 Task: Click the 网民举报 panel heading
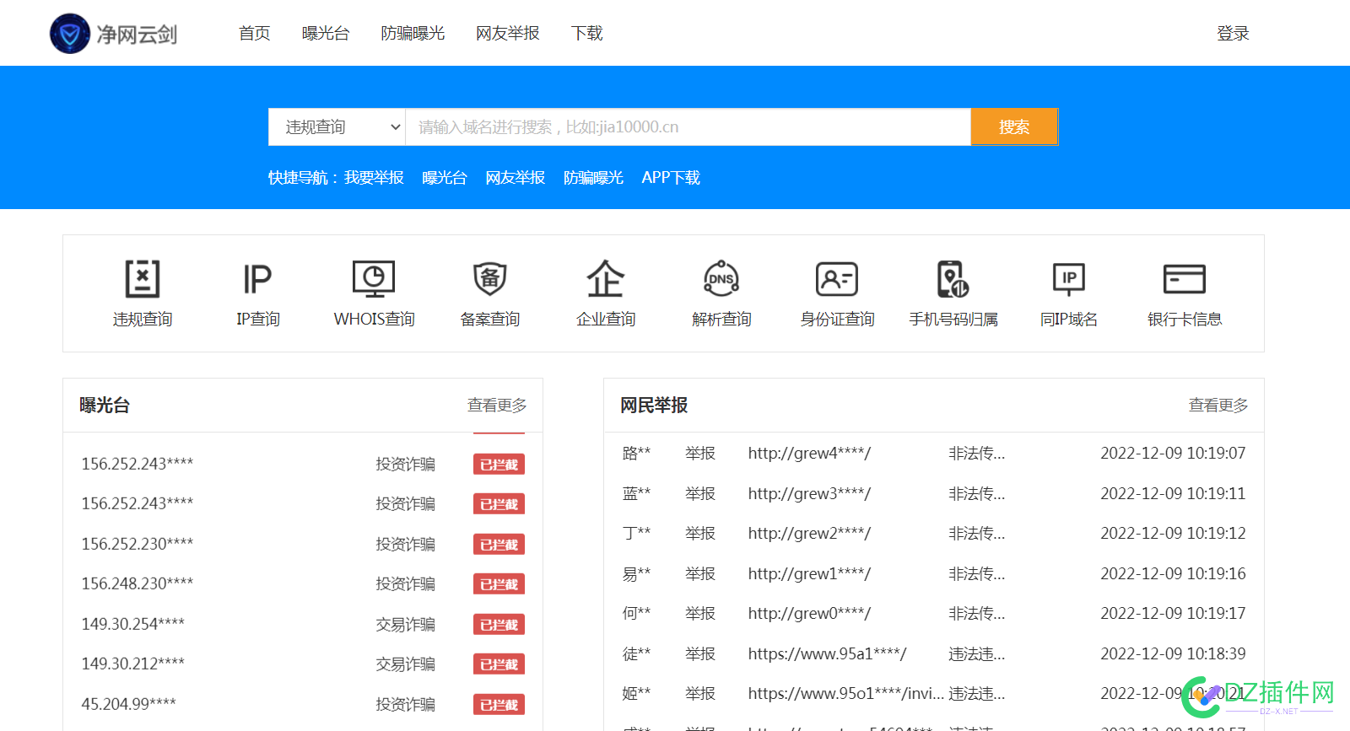[x=654, y=406]
